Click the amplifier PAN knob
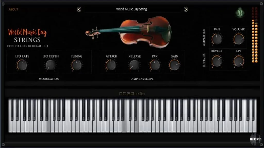The width and height of the screenshot is (264, 148). click(217, 39)
